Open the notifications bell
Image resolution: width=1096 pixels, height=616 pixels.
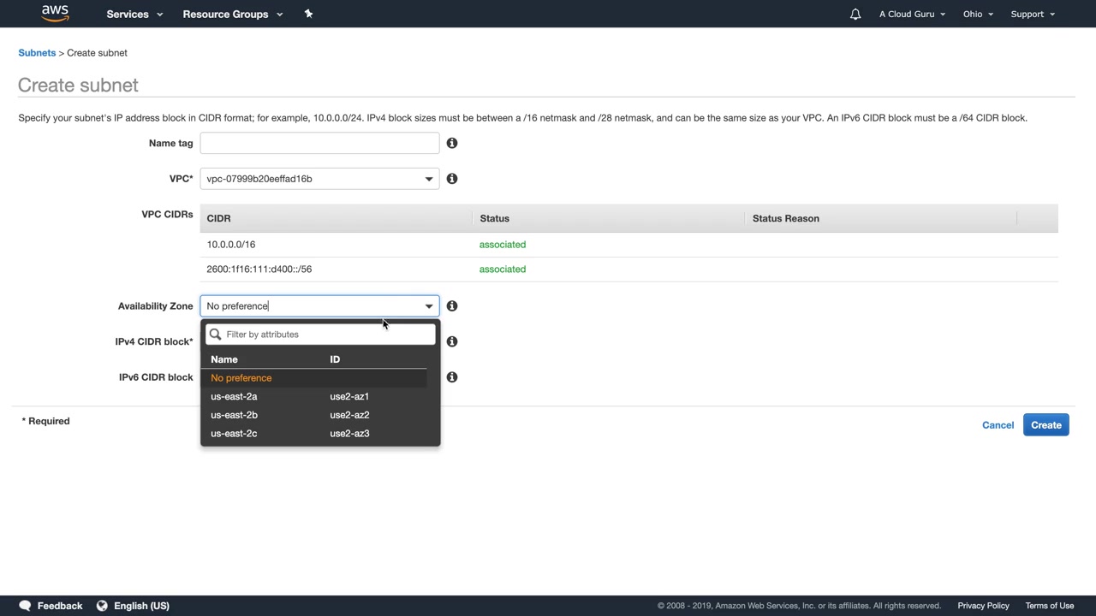[x=855, y=15]
